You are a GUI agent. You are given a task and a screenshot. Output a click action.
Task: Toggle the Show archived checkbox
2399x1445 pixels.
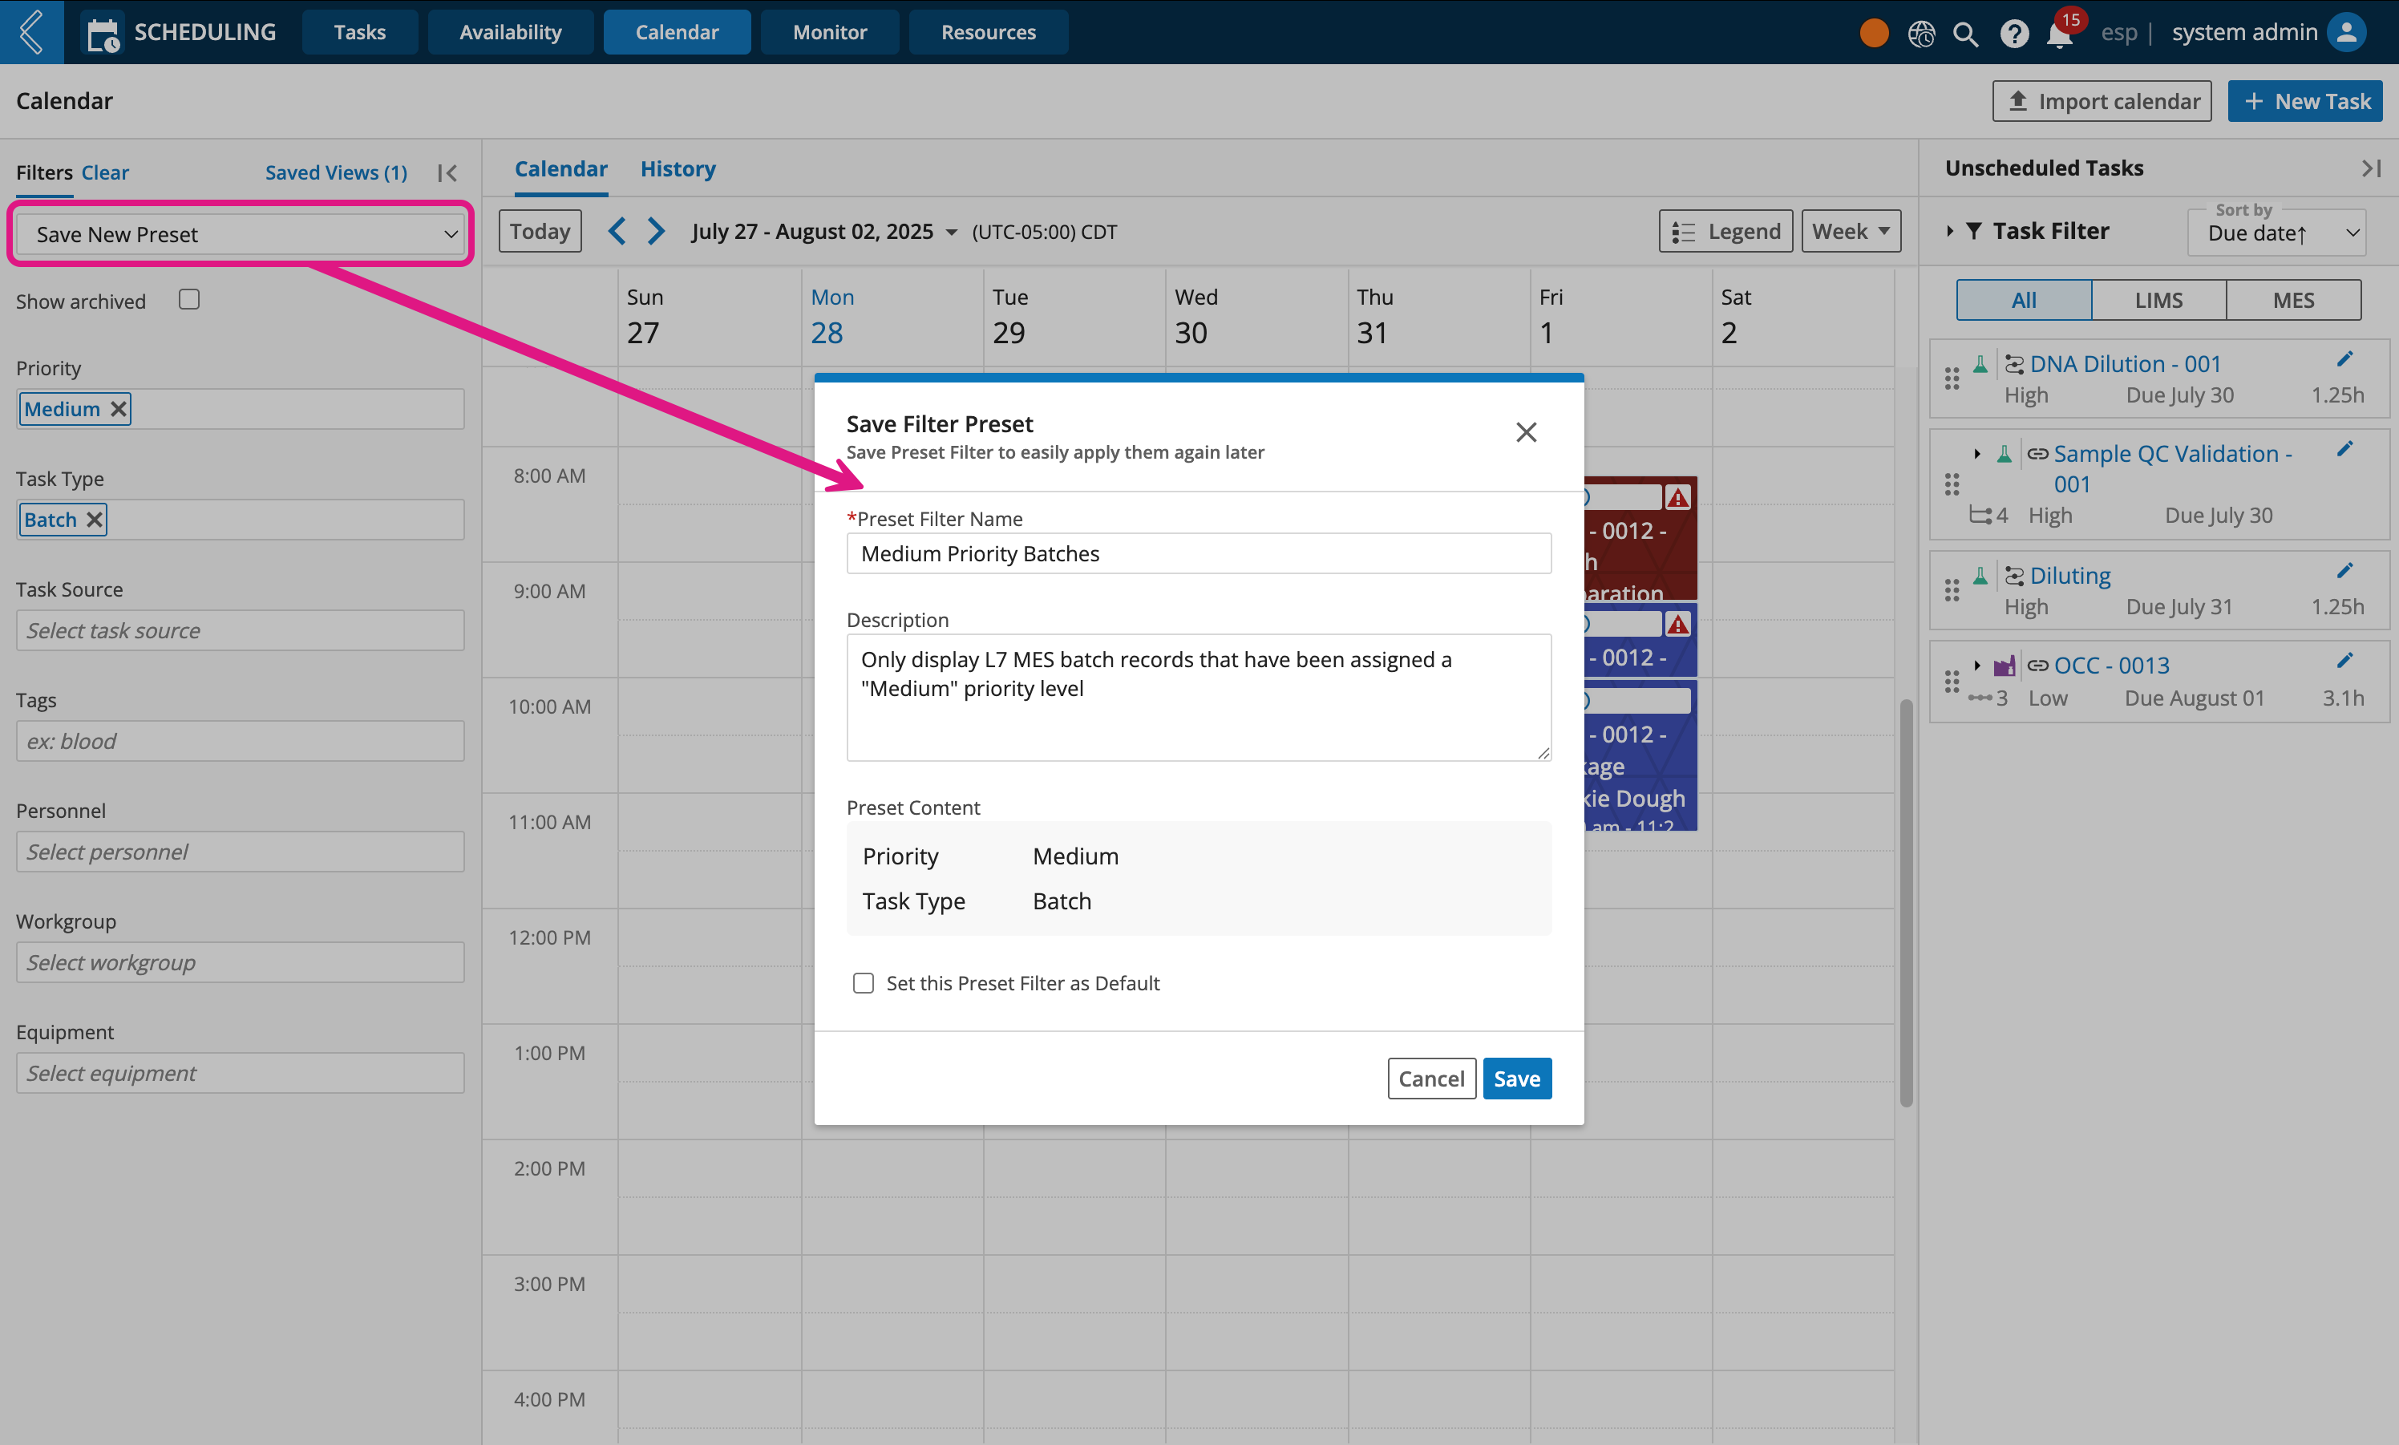[189, 299]
